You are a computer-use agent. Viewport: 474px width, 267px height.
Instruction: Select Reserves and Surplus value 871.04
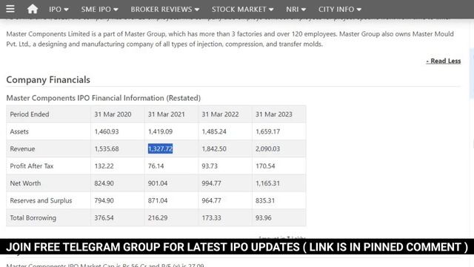coord(158,200)
